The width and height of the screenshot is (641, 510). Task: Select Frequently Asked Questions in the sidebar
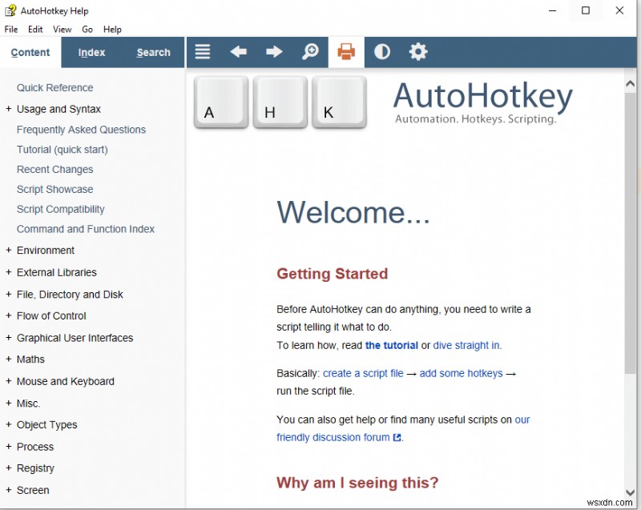[81, 129]
